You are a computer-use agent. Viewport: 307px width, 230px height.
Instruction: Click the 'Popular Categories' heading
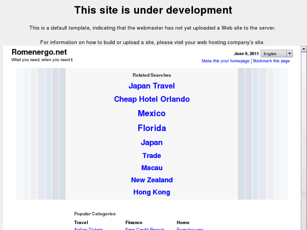95,214
